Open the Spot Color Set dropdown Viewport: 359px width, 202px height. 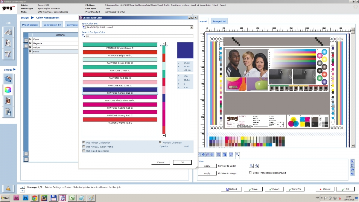(x=191, y=27)
